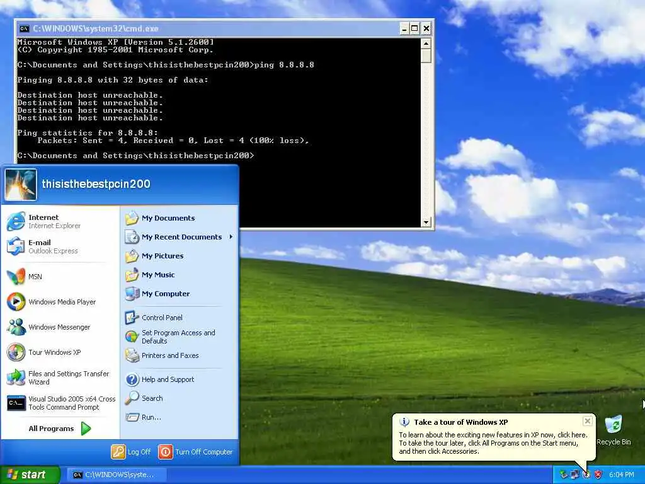The image size is (645, 484).
Task: Open Control Panel
Action: (x=180, y=318)
